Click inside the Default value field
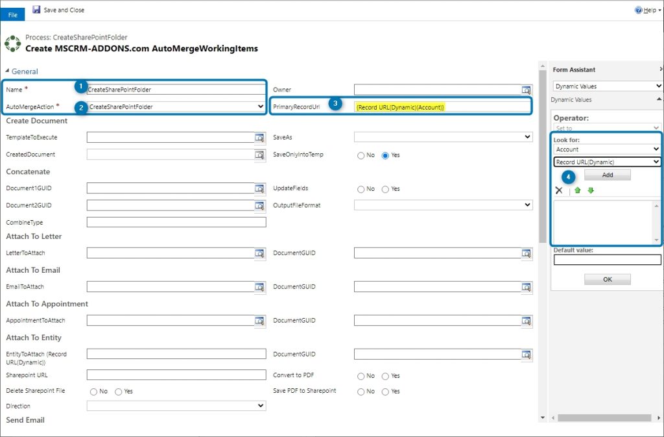This screenshot has height=437, width=664. click(x=607, y=259)
